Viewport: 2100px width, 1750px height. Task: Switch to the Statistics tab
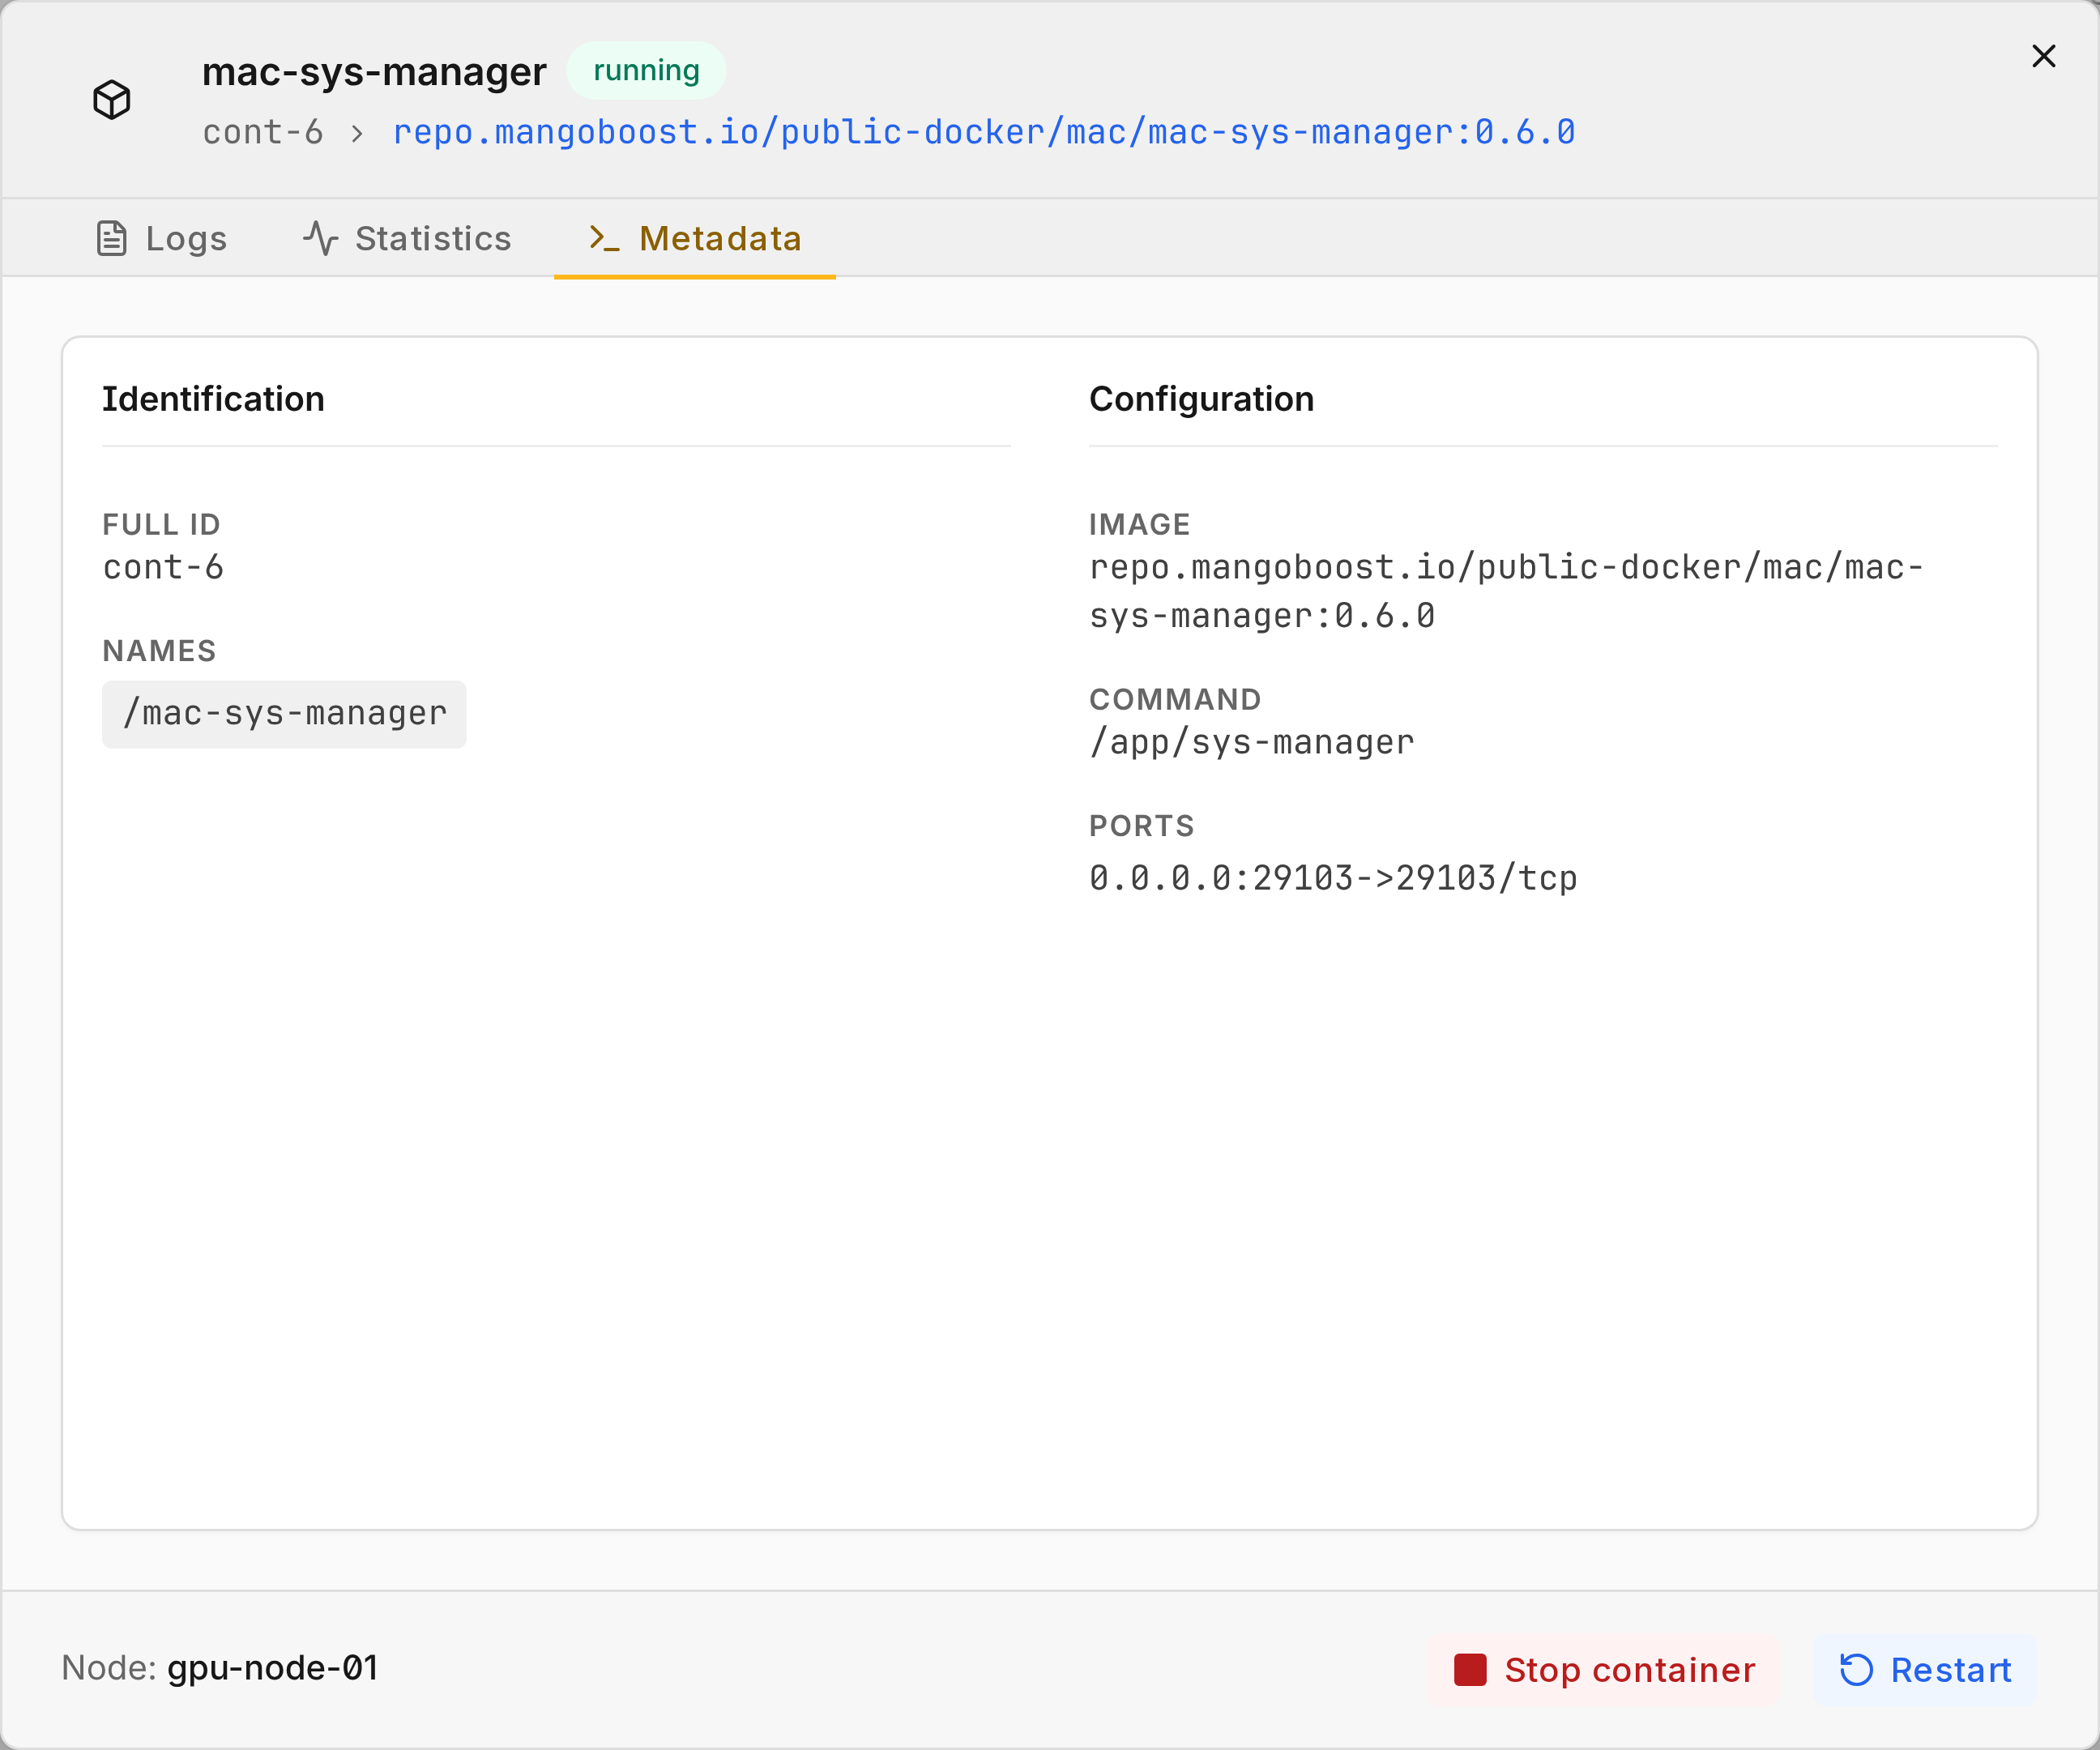pyautogui.click(x=408, y=239)
